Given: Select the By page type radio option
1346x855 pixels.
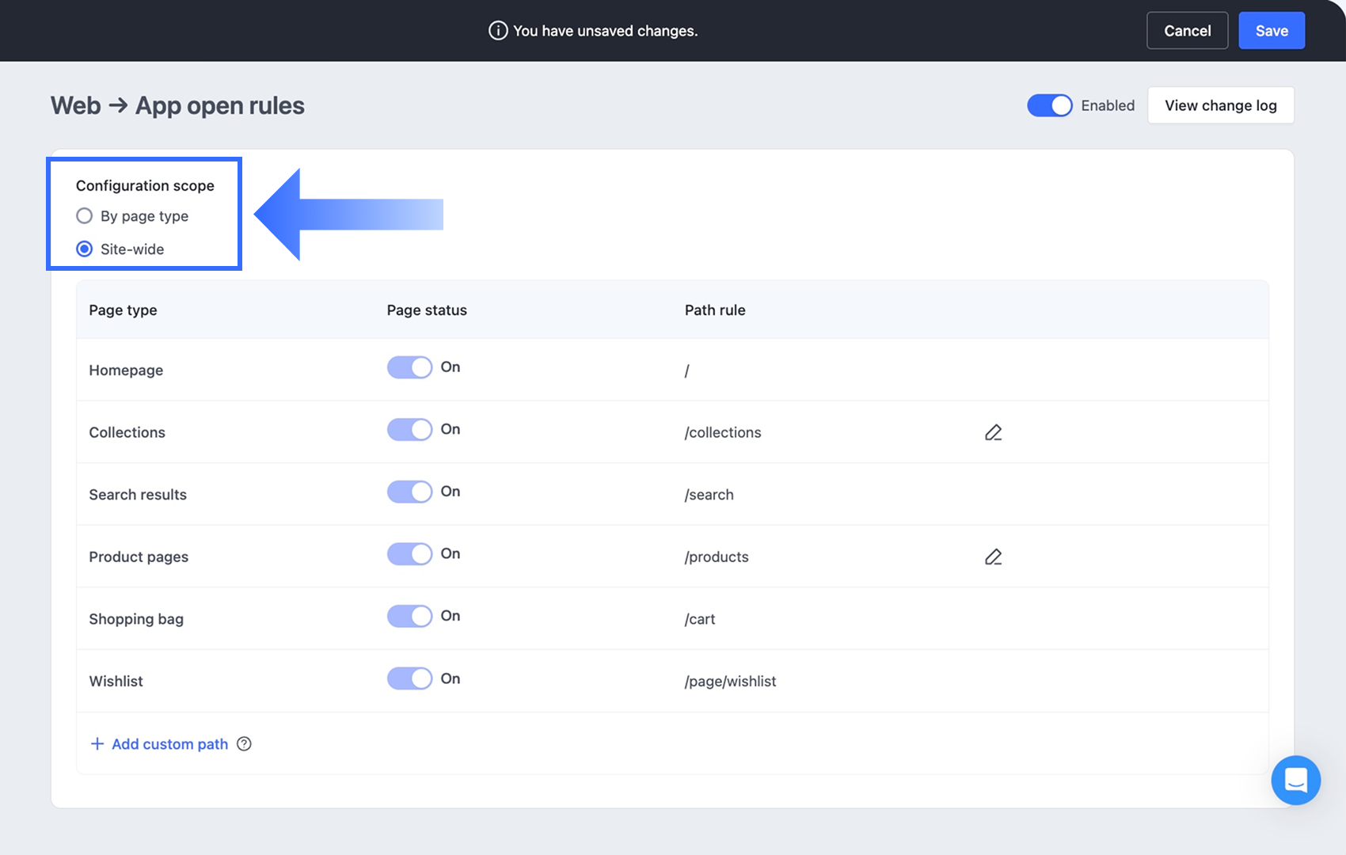Looking at the screenshot, I should 84,215.
